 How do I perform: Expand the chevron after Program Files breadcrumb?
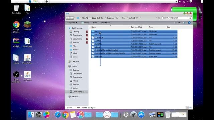tap(120, 18)
